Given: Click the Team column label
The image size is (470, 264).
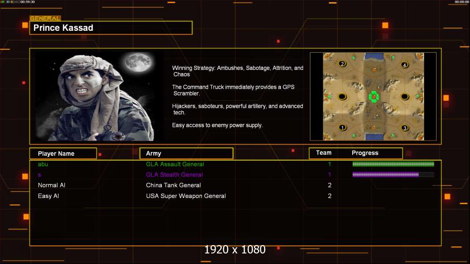Looking at the screenshot, I should click(x=324, y=153).
